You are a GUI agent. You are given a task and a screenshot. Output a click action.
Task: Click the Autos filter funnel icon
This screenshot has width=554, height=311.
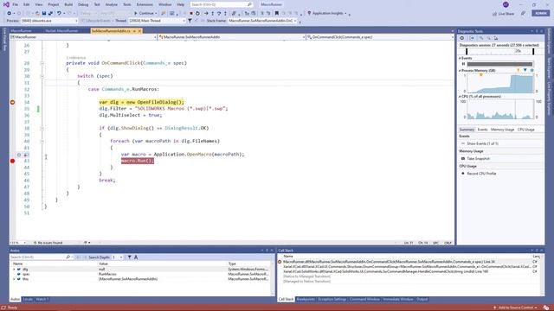click(129, 257)
